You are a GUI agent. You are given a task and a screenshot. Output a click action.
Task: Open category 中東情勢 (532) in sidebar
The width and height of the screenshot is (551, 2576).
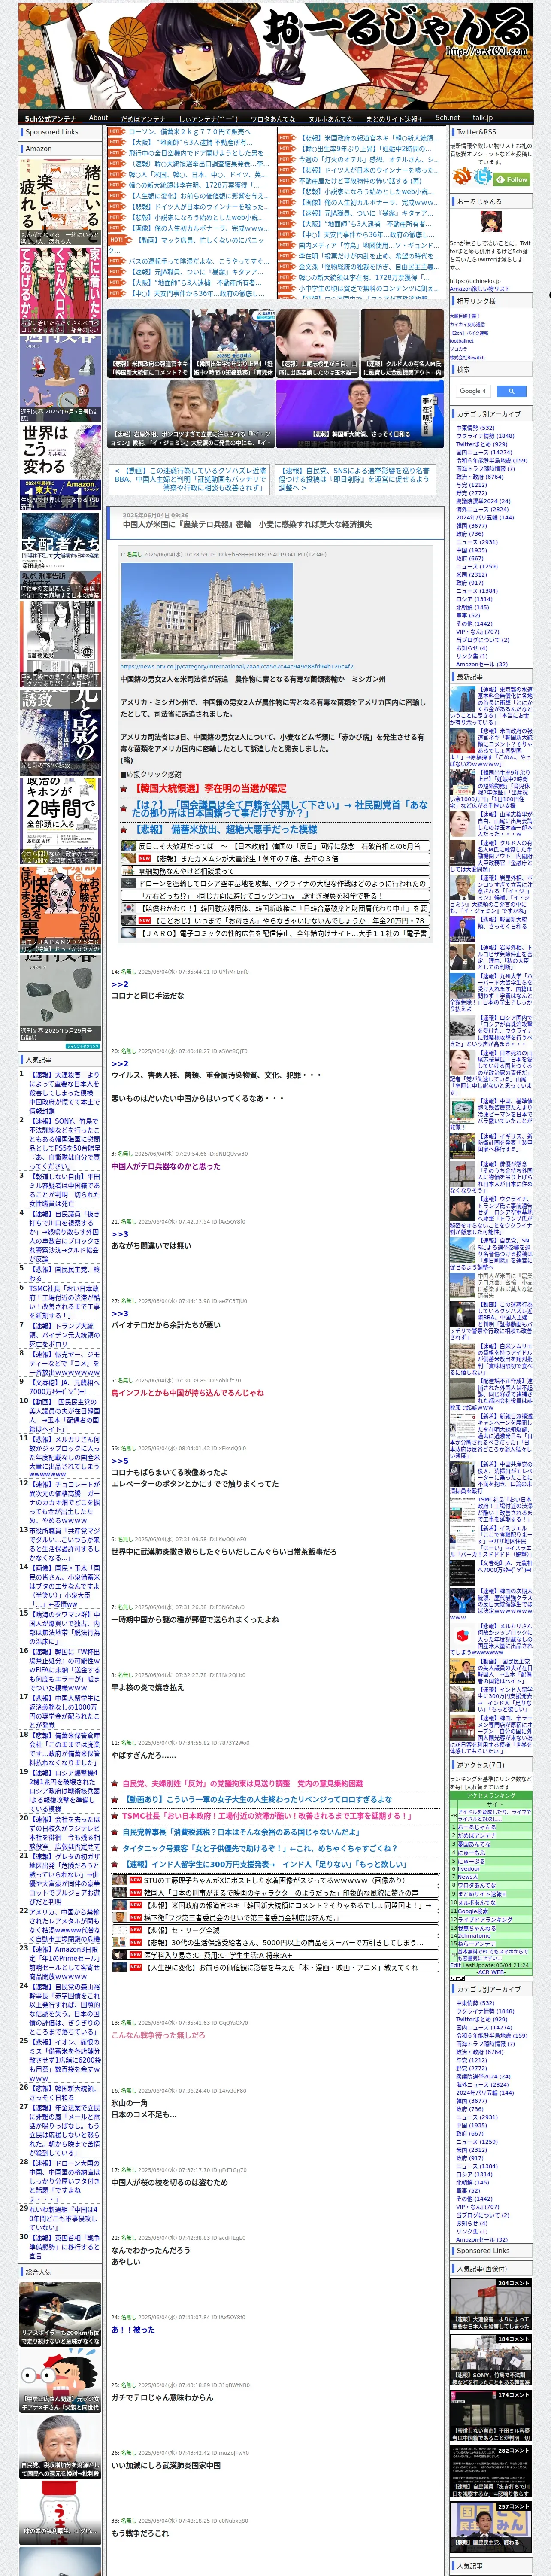[x=475, y=428]
